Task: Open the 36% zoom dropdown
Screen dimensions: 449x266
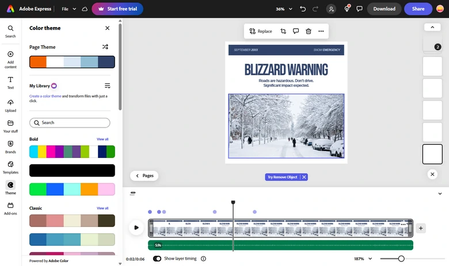Action: (284, 9)
